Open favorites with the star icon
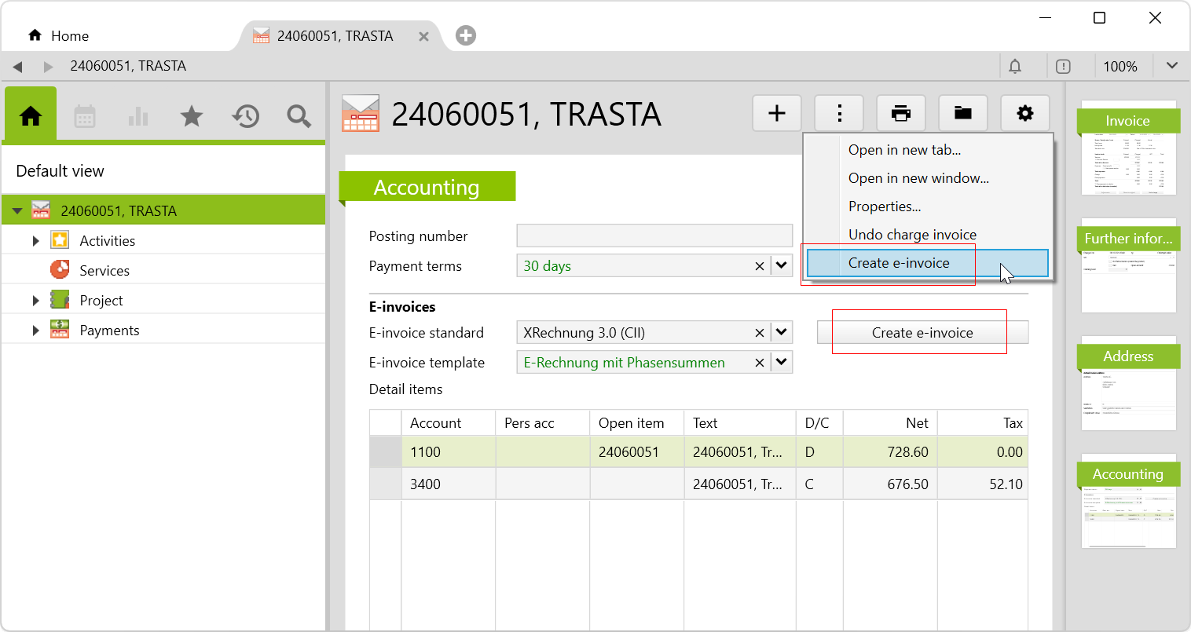The image size is (1191, 632). point(192,117)
